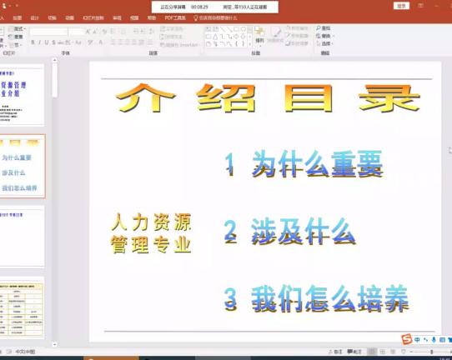Expand the shapes gallery more arrow
The width and height of the screenshot is (452, 360).
250,44
